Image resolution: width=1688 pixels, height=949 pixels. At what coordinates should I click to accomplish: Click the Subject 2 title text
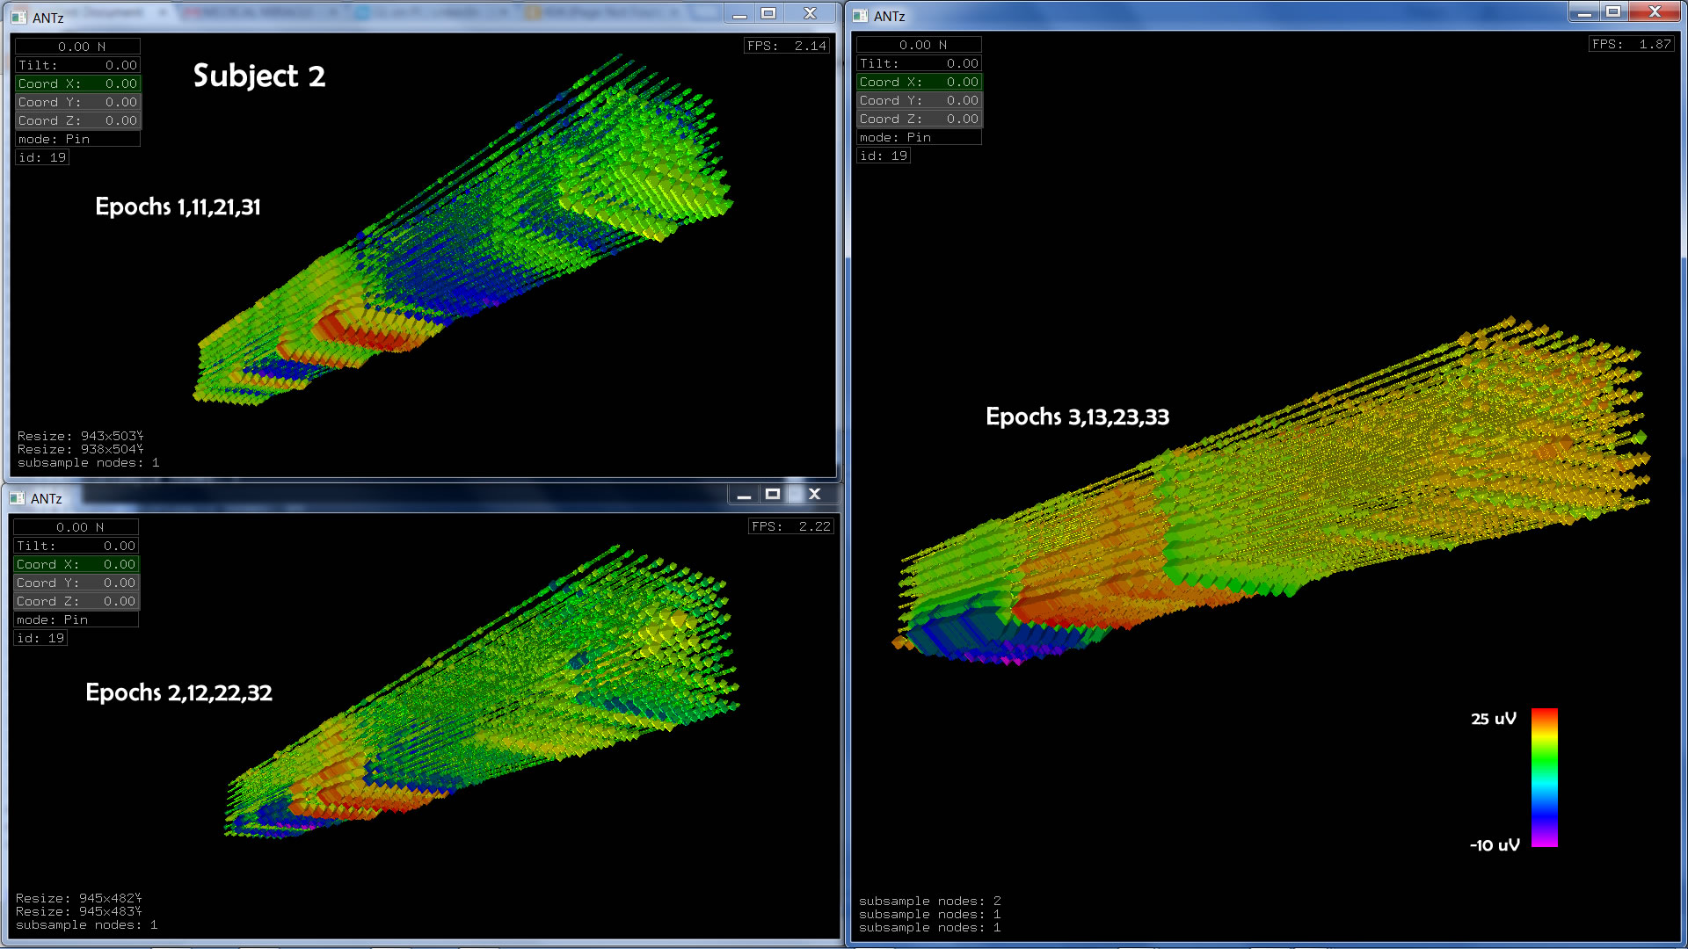coord(259,76)
